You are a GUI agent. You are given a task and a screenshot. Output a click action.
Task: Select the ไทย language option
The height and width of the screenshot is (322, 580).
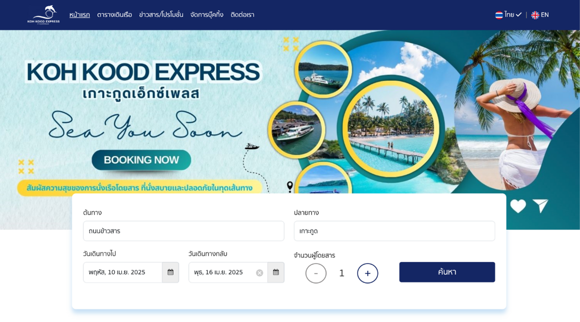509,15
